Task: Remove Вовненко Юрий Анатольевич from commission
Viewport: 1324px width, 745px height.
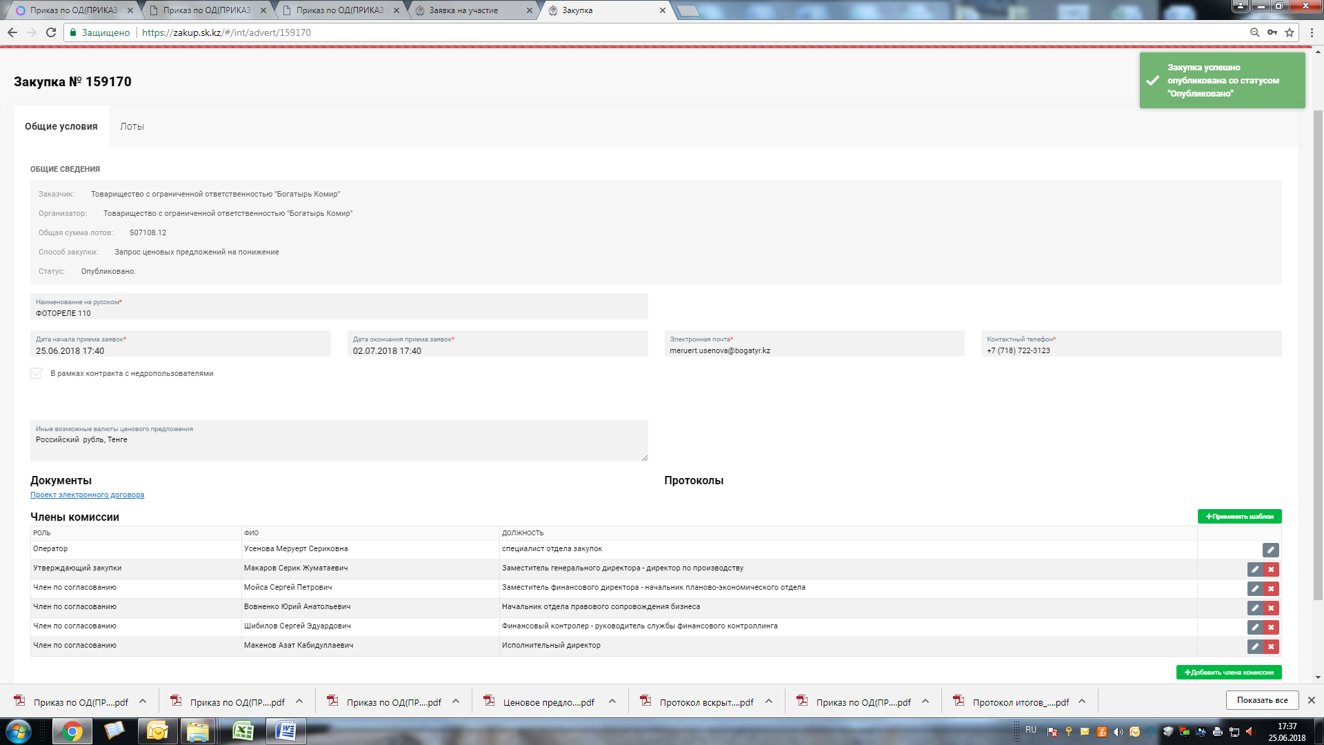Action: [x=1271, y=608]
